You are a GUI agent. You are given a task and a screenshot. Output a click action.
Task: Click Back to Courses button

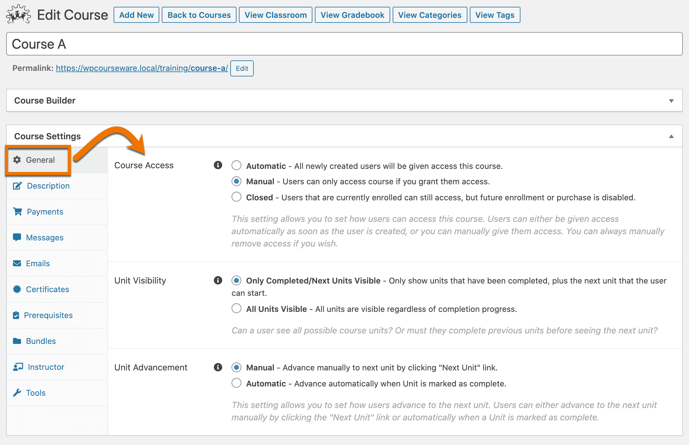[x=199, y=15]
